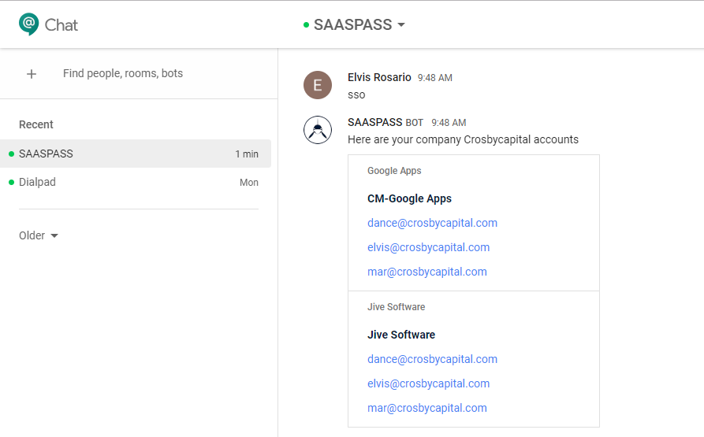Click the Jive Software bold card heading
This screenshot has height=437, width=704.
400,335
